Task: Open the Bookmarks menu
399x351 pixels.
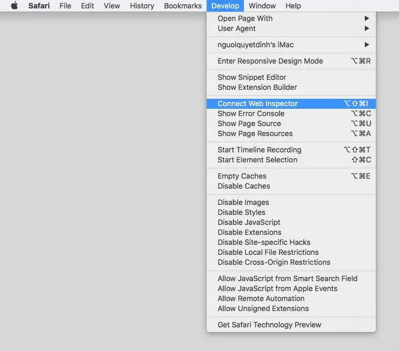Action: click(x=183, y=6)
